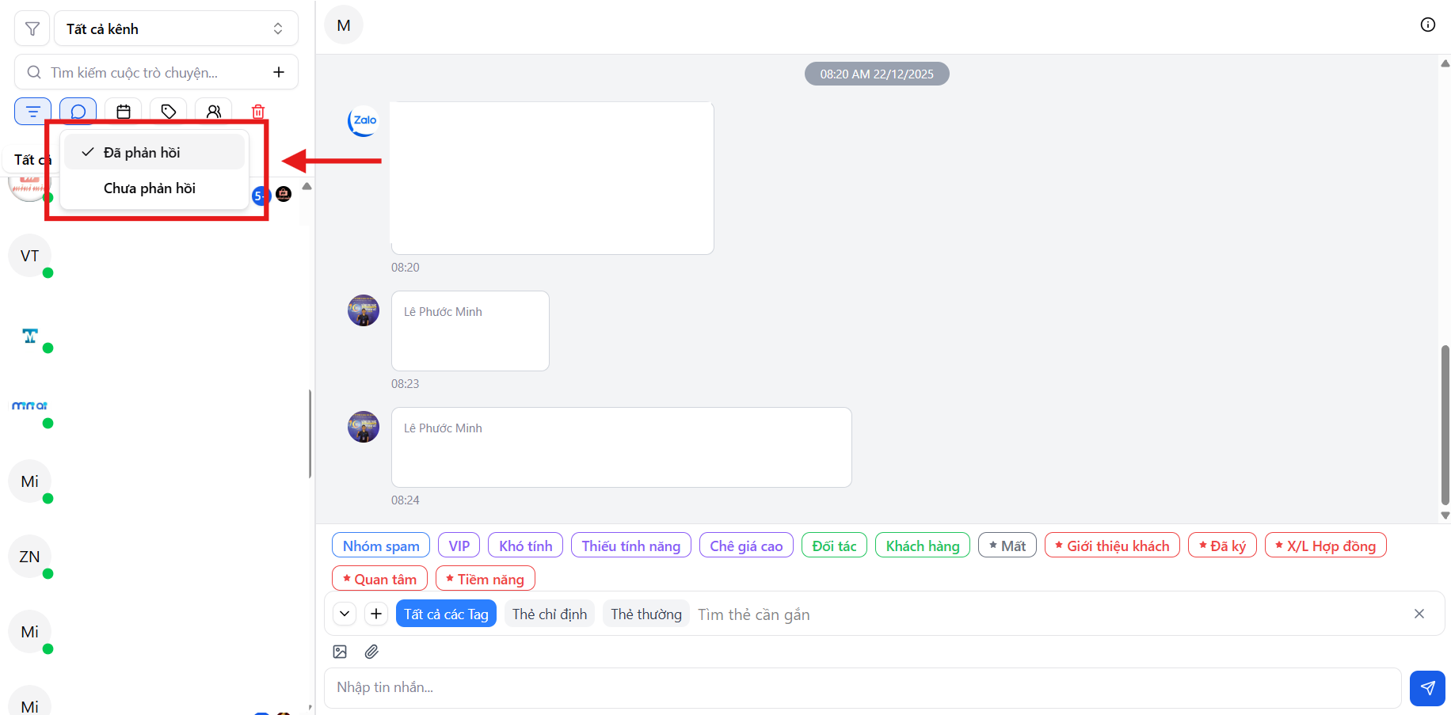Click the image upload icon
The image size is (1451, 715).
(x=340, y=652)
